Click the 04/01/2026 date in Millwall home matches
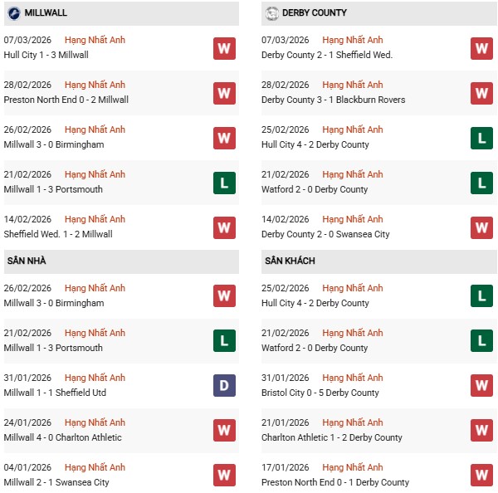Screen dimensions: 498x493 pyautogui.click(x=27, y=467)
